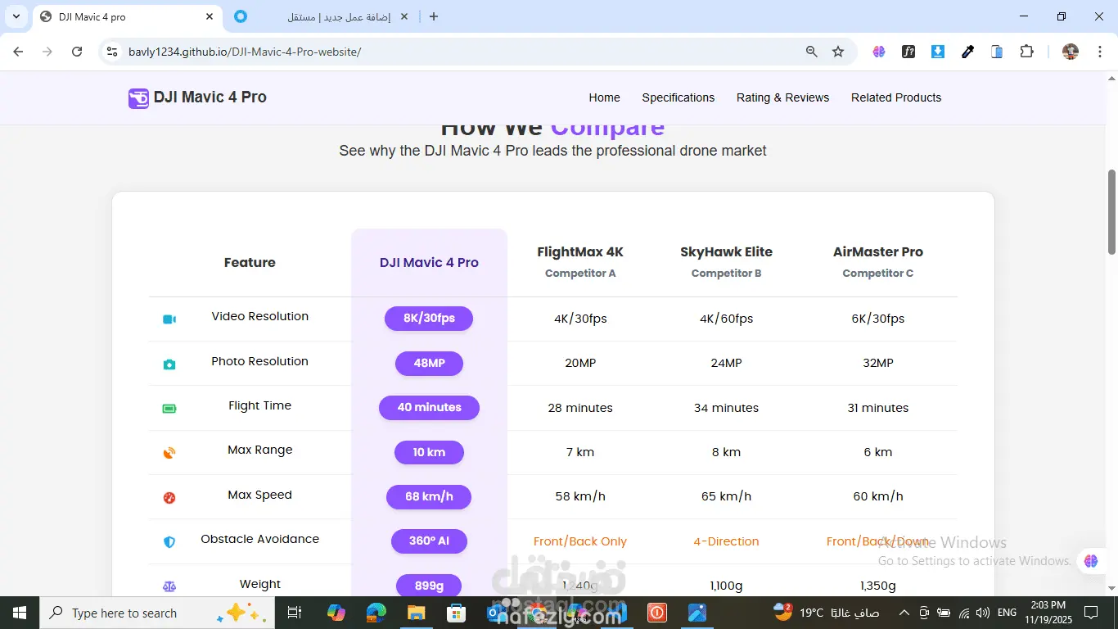Activate the eyedropper color picker extension
The width and height of the screenshot is (1118, 629).
pos(967,52)
